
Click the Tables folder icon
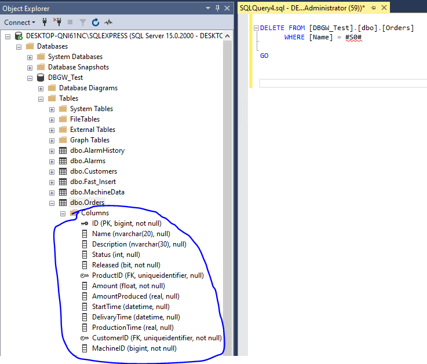click(52, 98)
